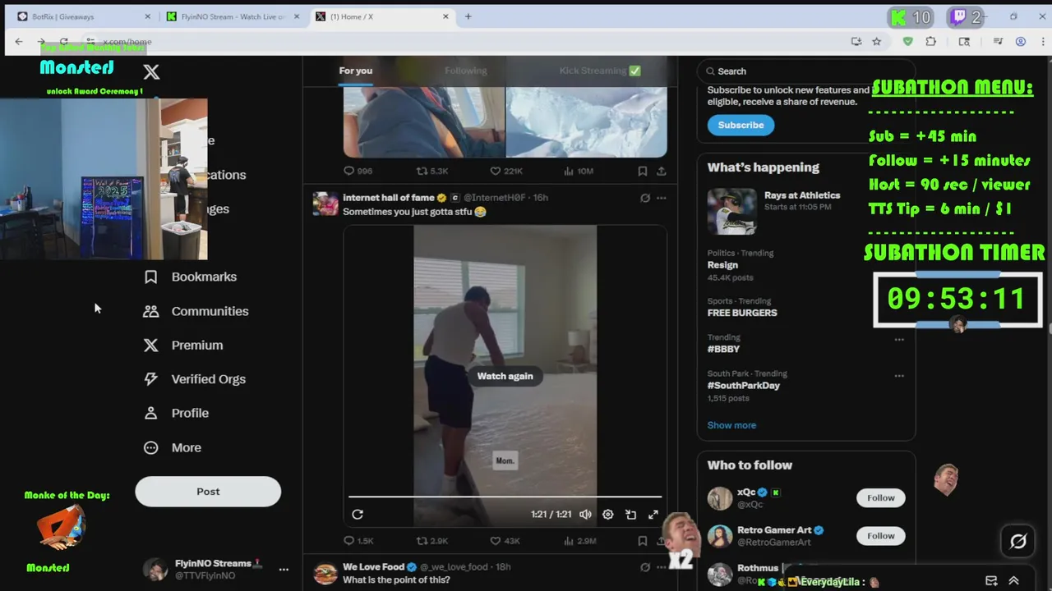The width and height of the screenshot is (1052, 591).
Task: Repost the post with 5.3K reposts
Action: point(432,171)
